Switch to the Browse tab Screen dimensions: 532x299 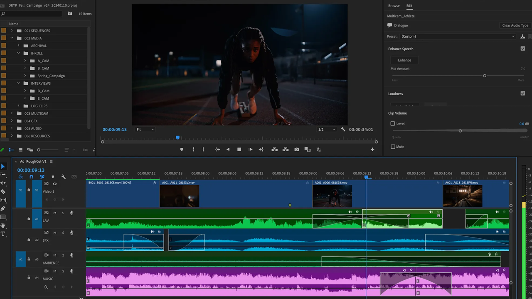point(394,6)
